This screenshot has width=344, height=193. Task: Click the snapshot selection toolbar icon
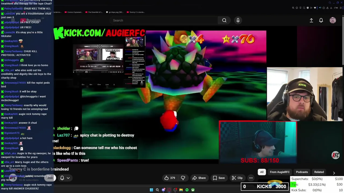click(x=304, y=8)
